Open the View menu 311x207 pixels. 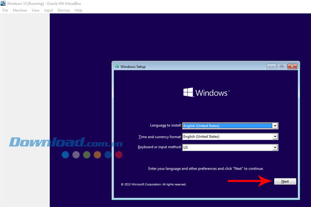pos(35,10)
